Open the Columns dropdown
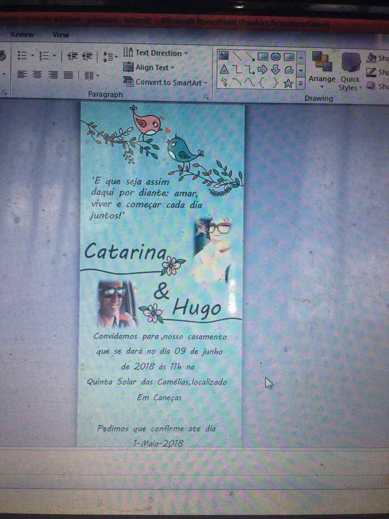The height and width of the screenshot is (519, 389). (91, 75)
